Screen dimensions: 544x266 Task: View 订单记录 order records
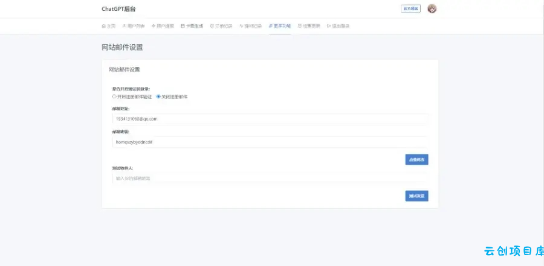coord(221,26)
